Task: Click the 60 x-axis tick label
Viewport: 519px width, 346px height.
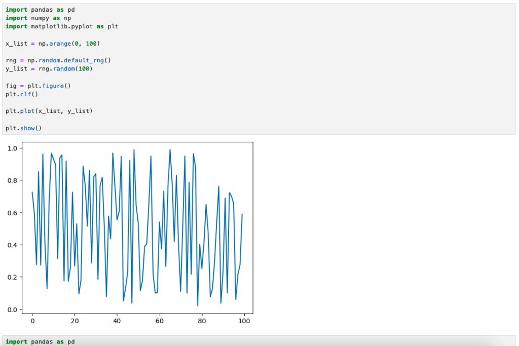Action: [160, 321]
